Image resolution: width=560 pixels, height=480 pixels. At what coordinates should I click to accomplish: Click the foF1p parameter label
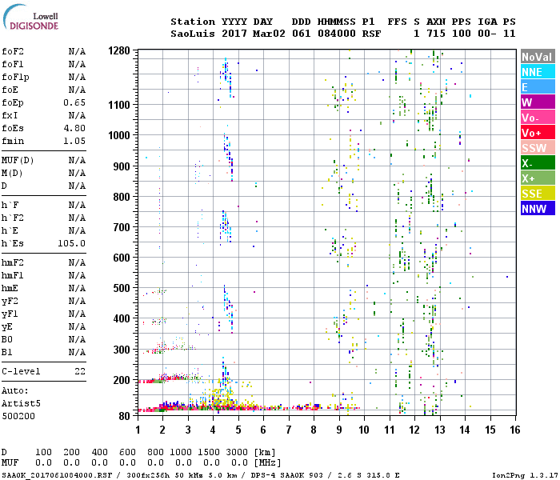coord(15,77)
